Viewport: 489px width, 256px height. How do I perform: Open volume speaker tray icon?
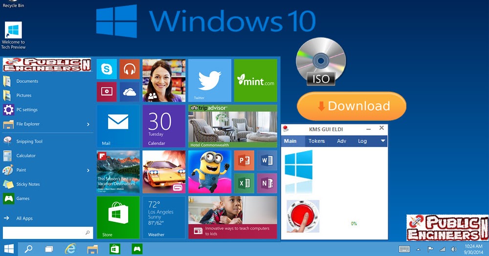pos(454,249)
